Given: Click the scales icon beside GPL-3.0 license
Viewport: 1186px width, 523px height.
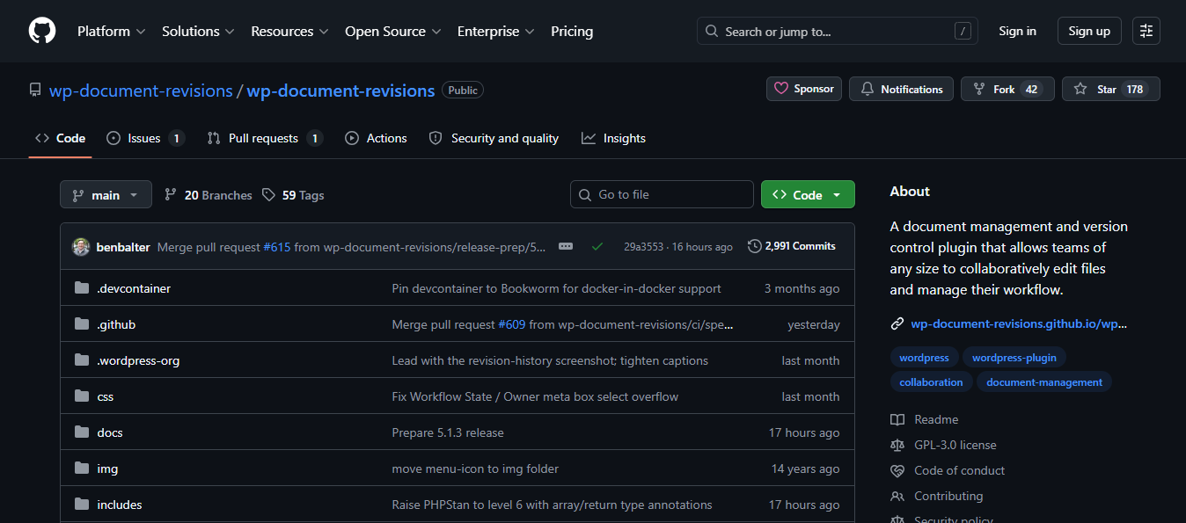Looking at the screenshot, I should click(x=897, y=445).
